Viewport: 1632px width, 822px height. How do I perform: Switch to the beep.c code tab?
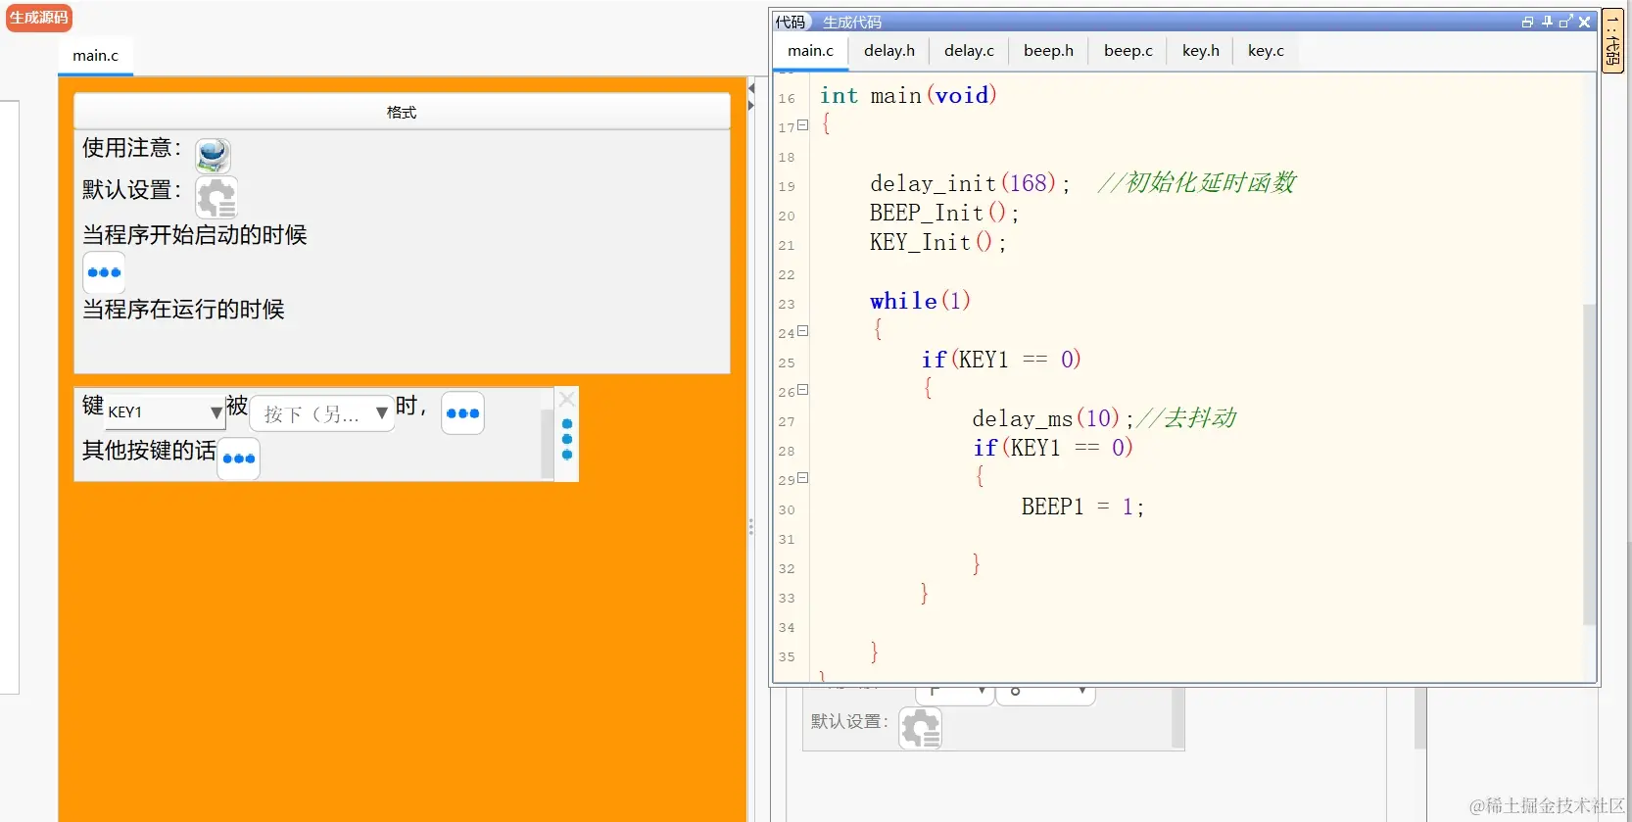click(1128, 51)
